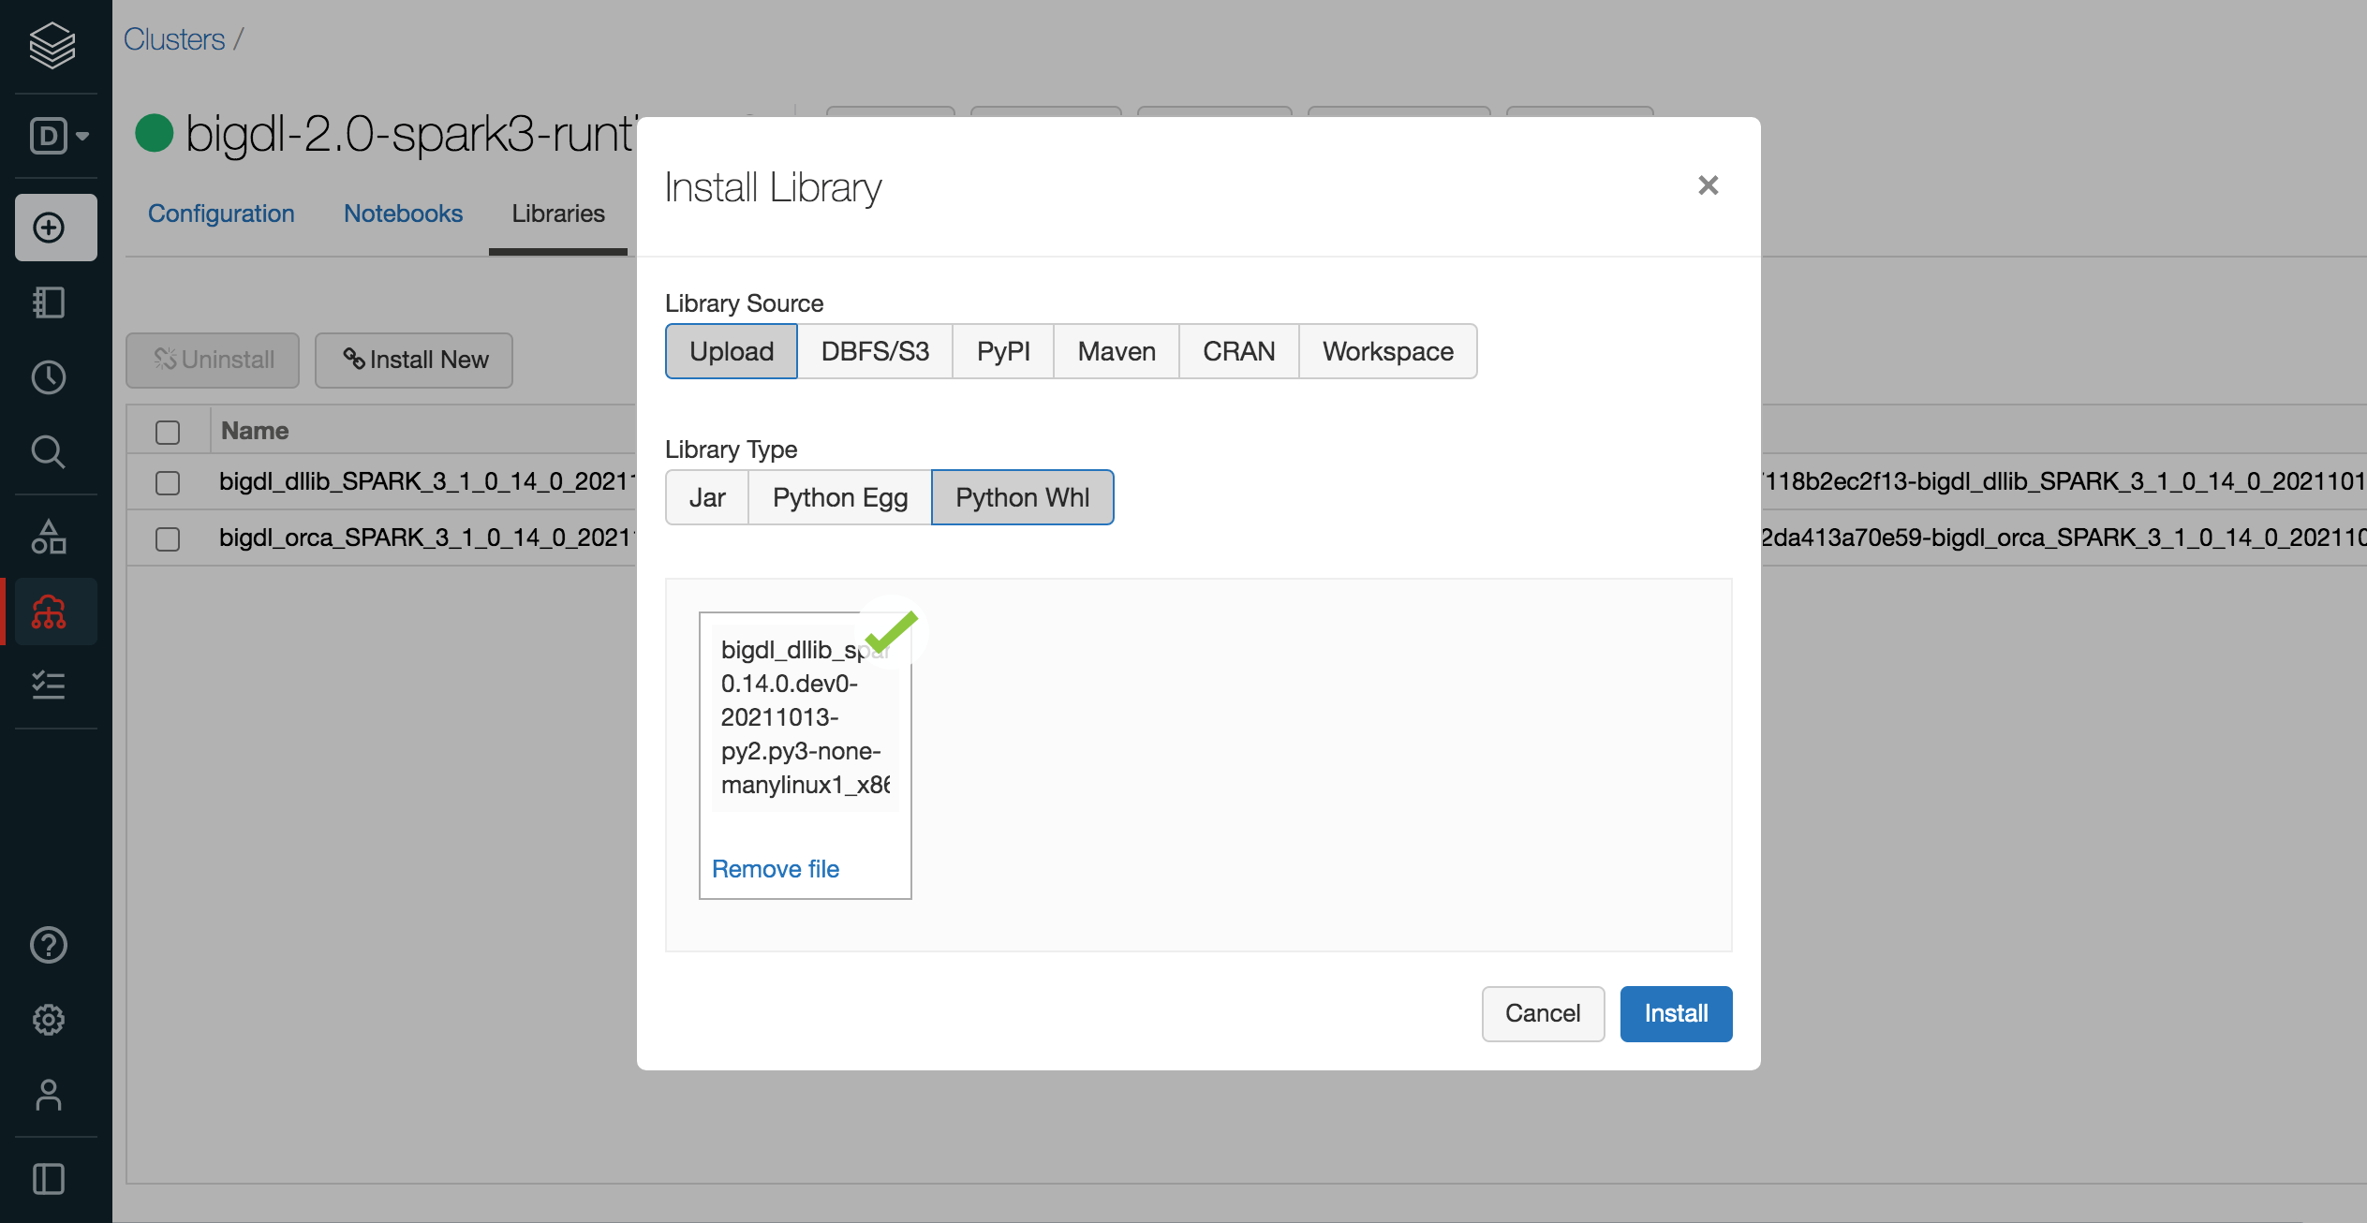Select PyPI as library source
Image resolution: width=2367 pixels, height=1223 pixels.
tap(1003, 351)
